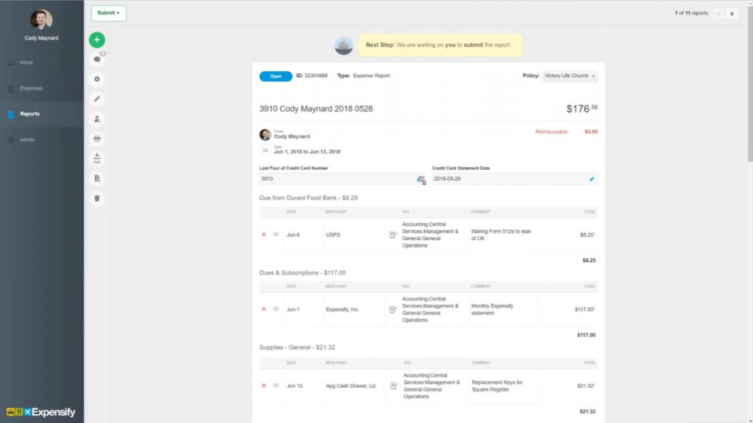The image size is (753, 423).
Task: Open report settings via the gear icon
Action: (x=96, y=79)
